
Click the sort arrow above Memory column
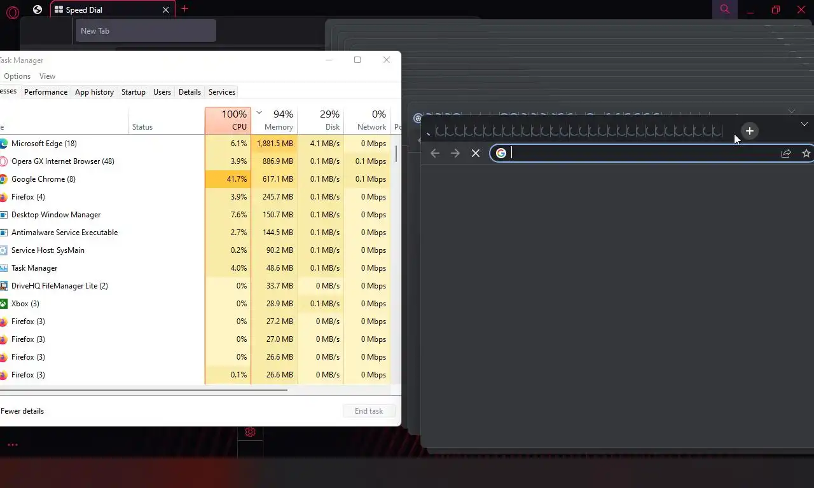(259, 112)
